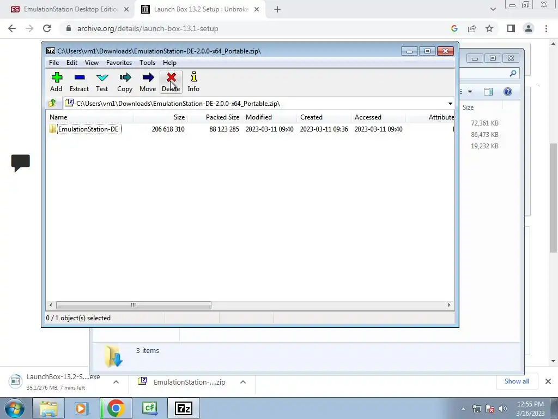Go up one folder level in 7-Zip
The height and width of the screenshot is (419, 558).
(52, 103)
